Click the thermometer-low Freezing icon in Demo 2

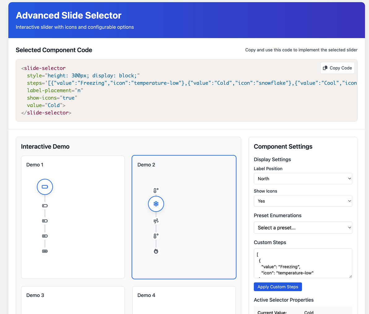(156, 190)
